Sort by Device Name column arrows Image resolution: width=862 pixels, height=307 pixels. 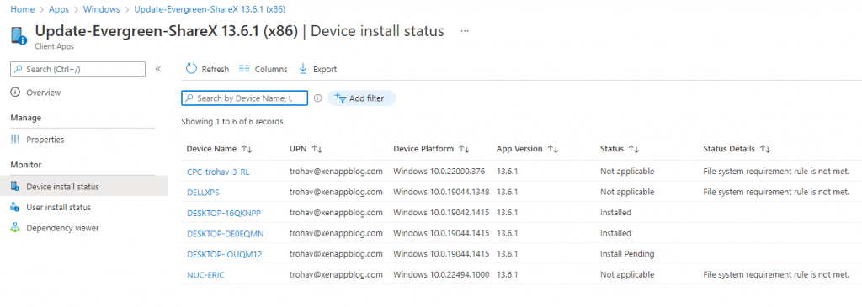247,149
